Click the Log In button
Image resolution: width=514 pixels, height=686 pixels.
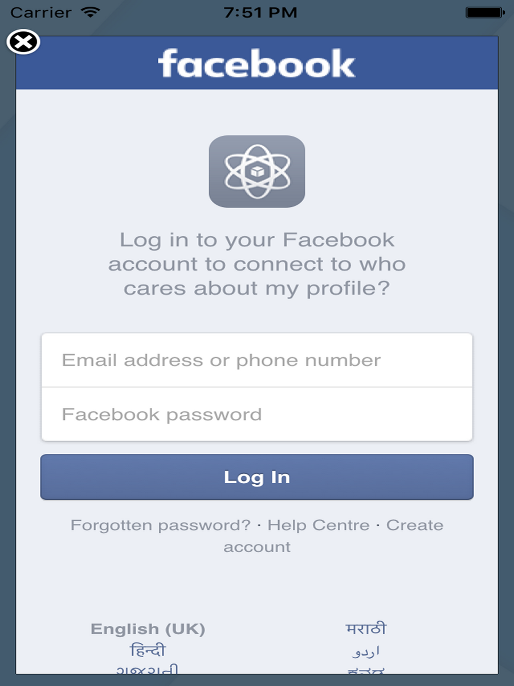(x=257, y=477)
